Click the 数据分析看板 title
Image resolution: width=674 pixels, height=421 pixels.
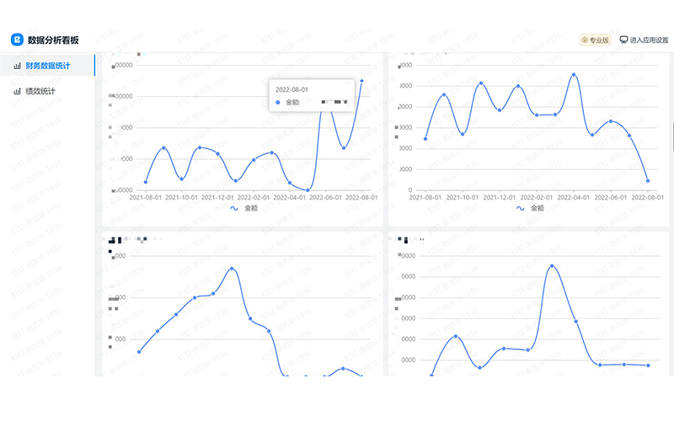tap(52, 40)
